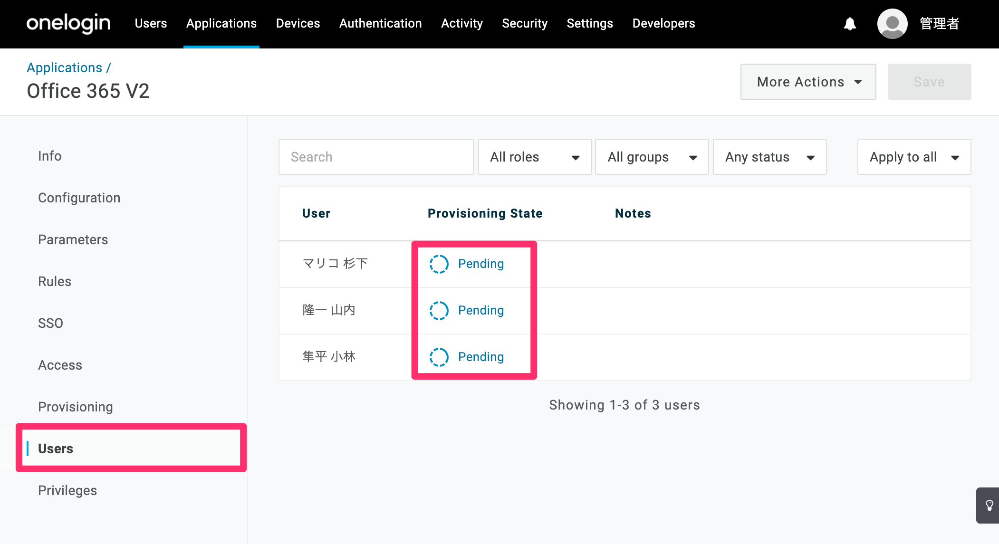Switch to the SSO tab
This screenshot has height=544, width=999.
[50, 323]
